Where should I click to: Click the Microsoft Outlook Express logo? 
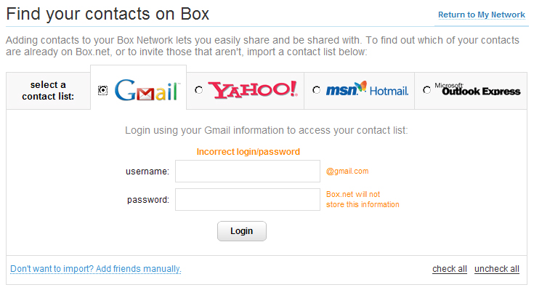[477, 89]
